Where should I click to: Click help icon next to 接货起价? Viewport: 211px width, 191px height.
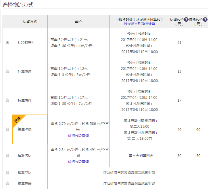point(205,19)
